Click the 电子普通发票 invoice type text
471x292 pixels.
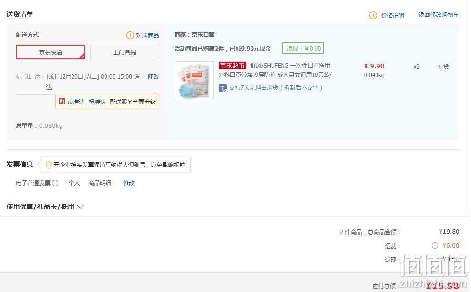[x=33, y=183]
